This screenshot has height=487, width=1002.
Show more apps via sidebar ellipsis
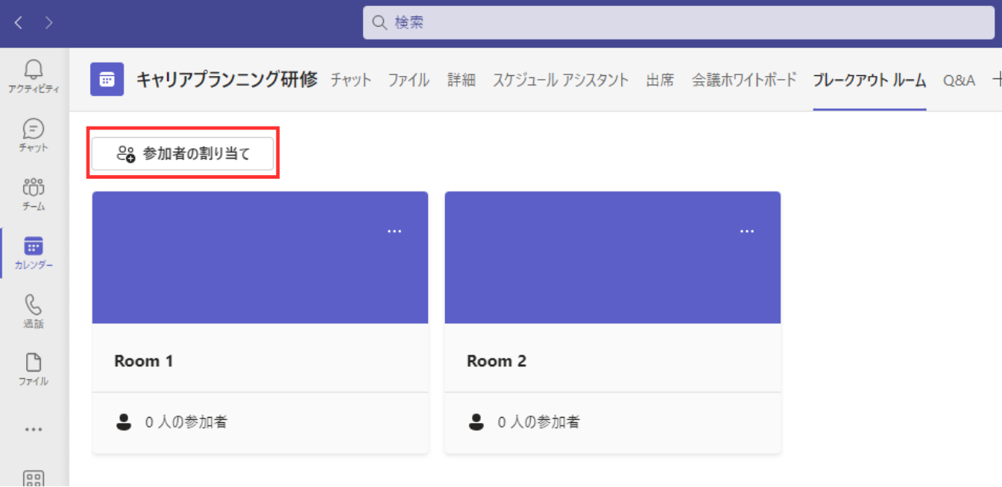tap(34, 430)
